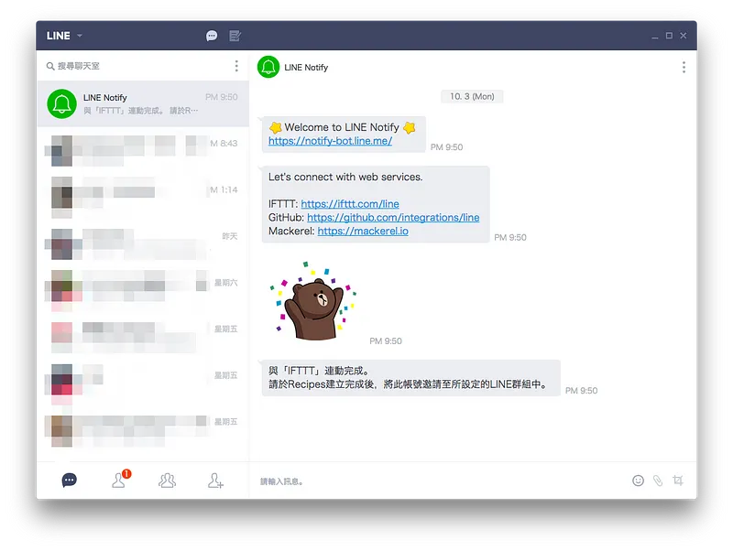Click the Welcome to LINE Notify message
Image resolution: width=733 pixels, height=551 pixels.
click(344, 134)
